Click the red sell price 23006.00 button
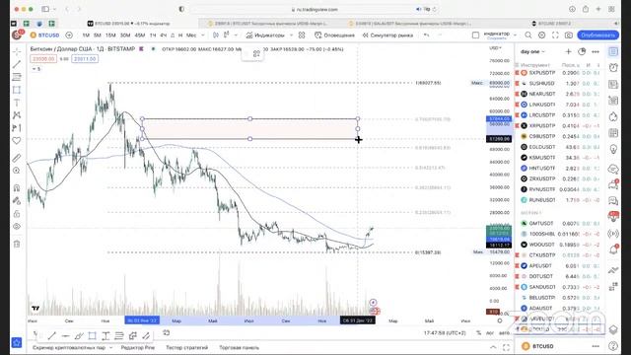Image resolution: width=631 pixels, height=355 pixels. pos(43,59)
